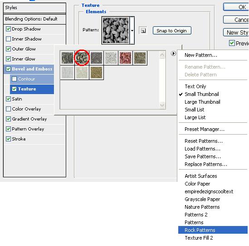
Task: Click the create new preset from pattern icon
Action: point(143,30)
